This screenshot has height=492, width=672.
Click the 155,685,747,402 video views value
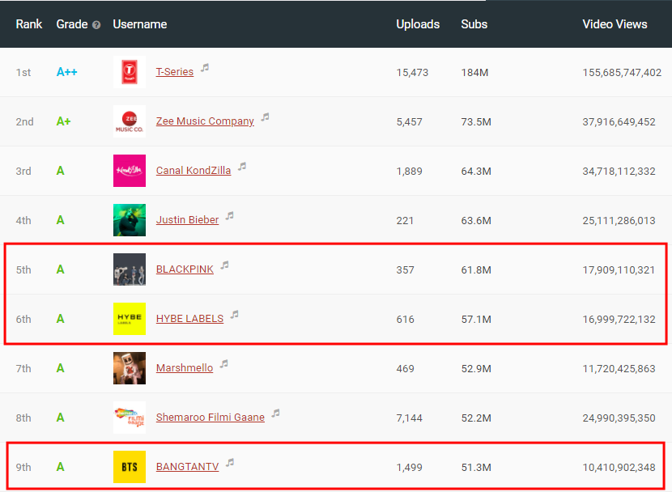click(622, 73)
